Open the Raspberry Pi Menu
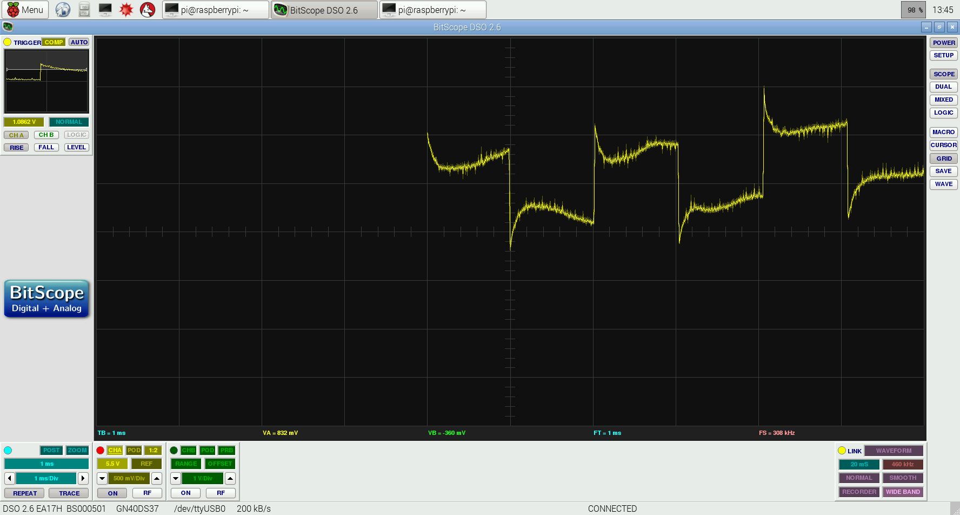 [25, 9]
